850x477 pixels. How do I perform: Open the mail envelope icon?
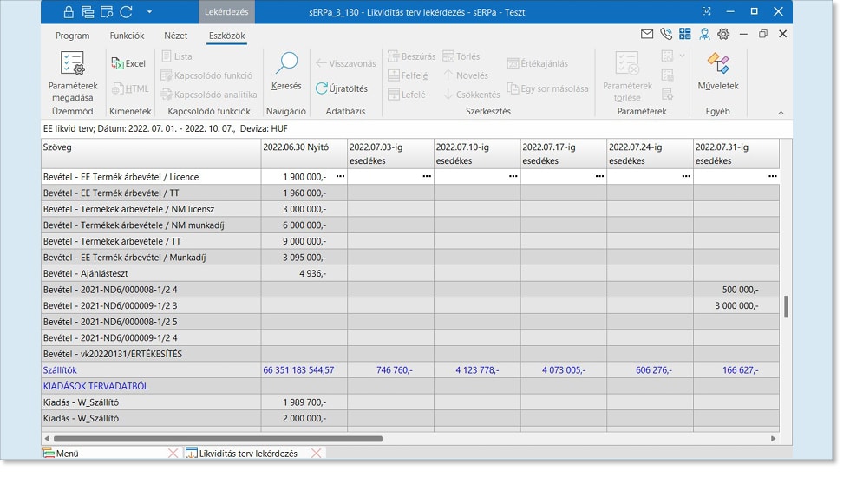(x=647, y=34)
